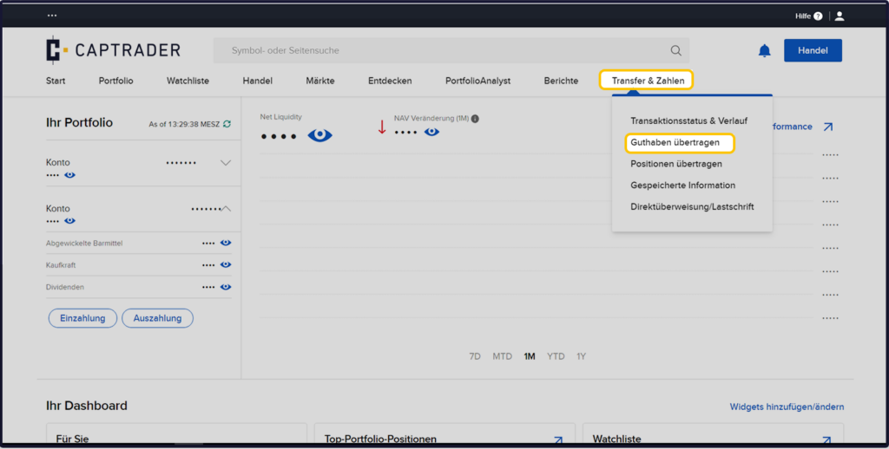889x449 pixels.
Task: Select 1M chart range
Action: [x=530, y=357]
